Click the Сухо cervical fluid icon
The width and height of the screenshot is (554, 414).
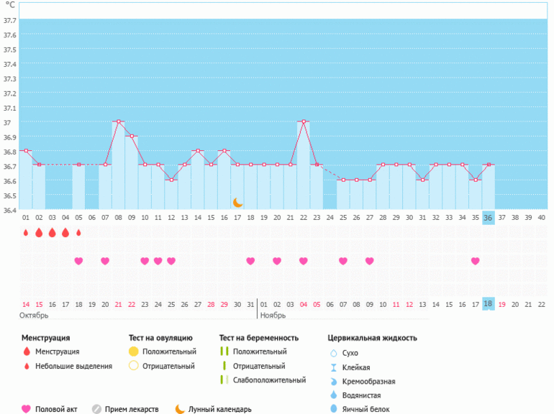coord(333,353)
